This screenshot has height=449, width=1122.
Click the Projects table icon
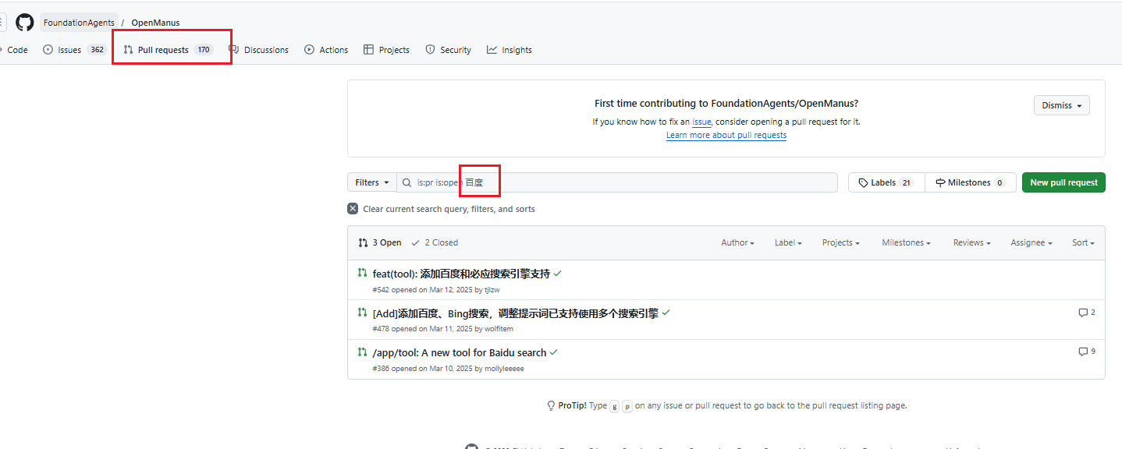(x=368, y=50)
